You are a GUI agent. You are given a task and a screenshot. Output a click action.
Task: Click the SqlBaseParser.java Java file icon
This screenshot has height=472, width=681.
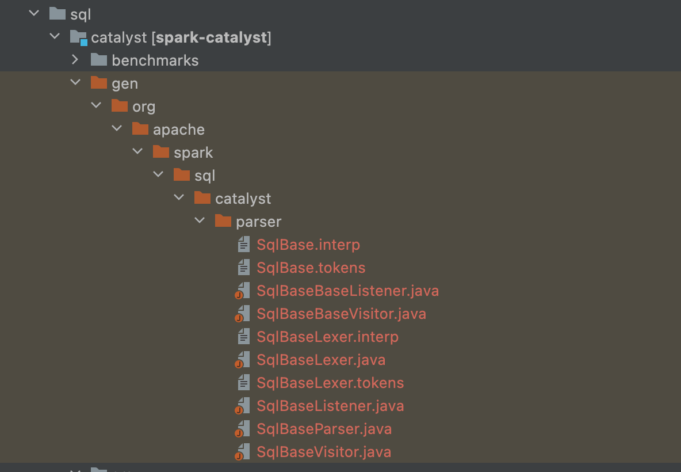242,429
